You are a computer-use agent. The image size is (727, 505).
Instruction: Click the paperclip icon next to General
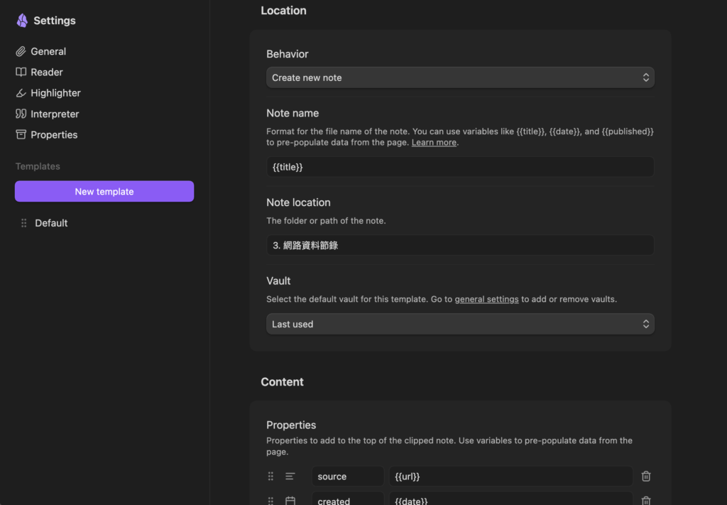point(21,51)
